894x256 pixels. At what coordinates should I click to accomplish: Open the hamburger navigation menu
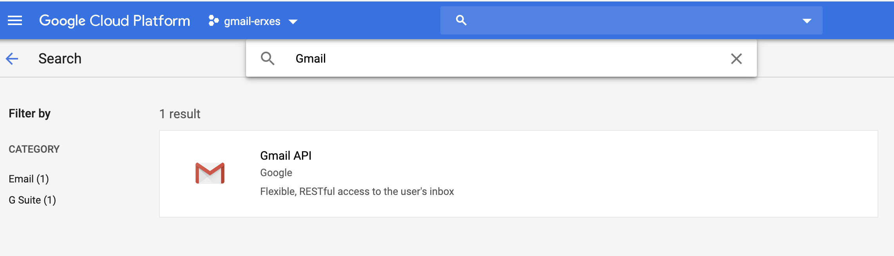pos(15,20)
